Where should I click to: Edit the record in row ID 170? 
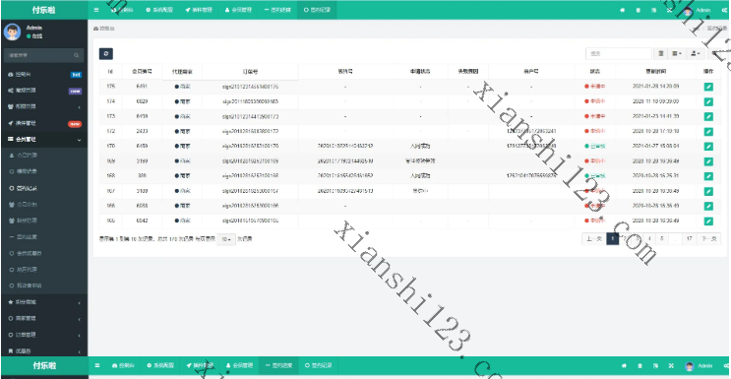(x=708, y=146)
